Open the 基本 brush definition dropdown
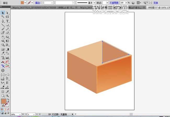The image size is (170, 117). (x=94, y=3)
